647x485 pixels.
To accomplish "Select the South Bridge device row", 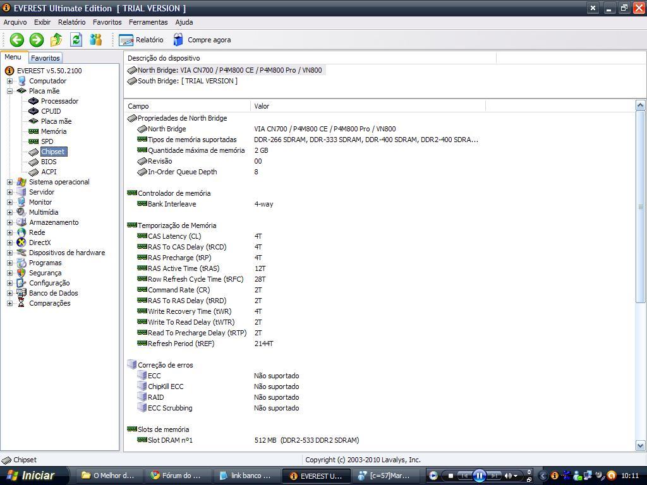I will 183,81.
